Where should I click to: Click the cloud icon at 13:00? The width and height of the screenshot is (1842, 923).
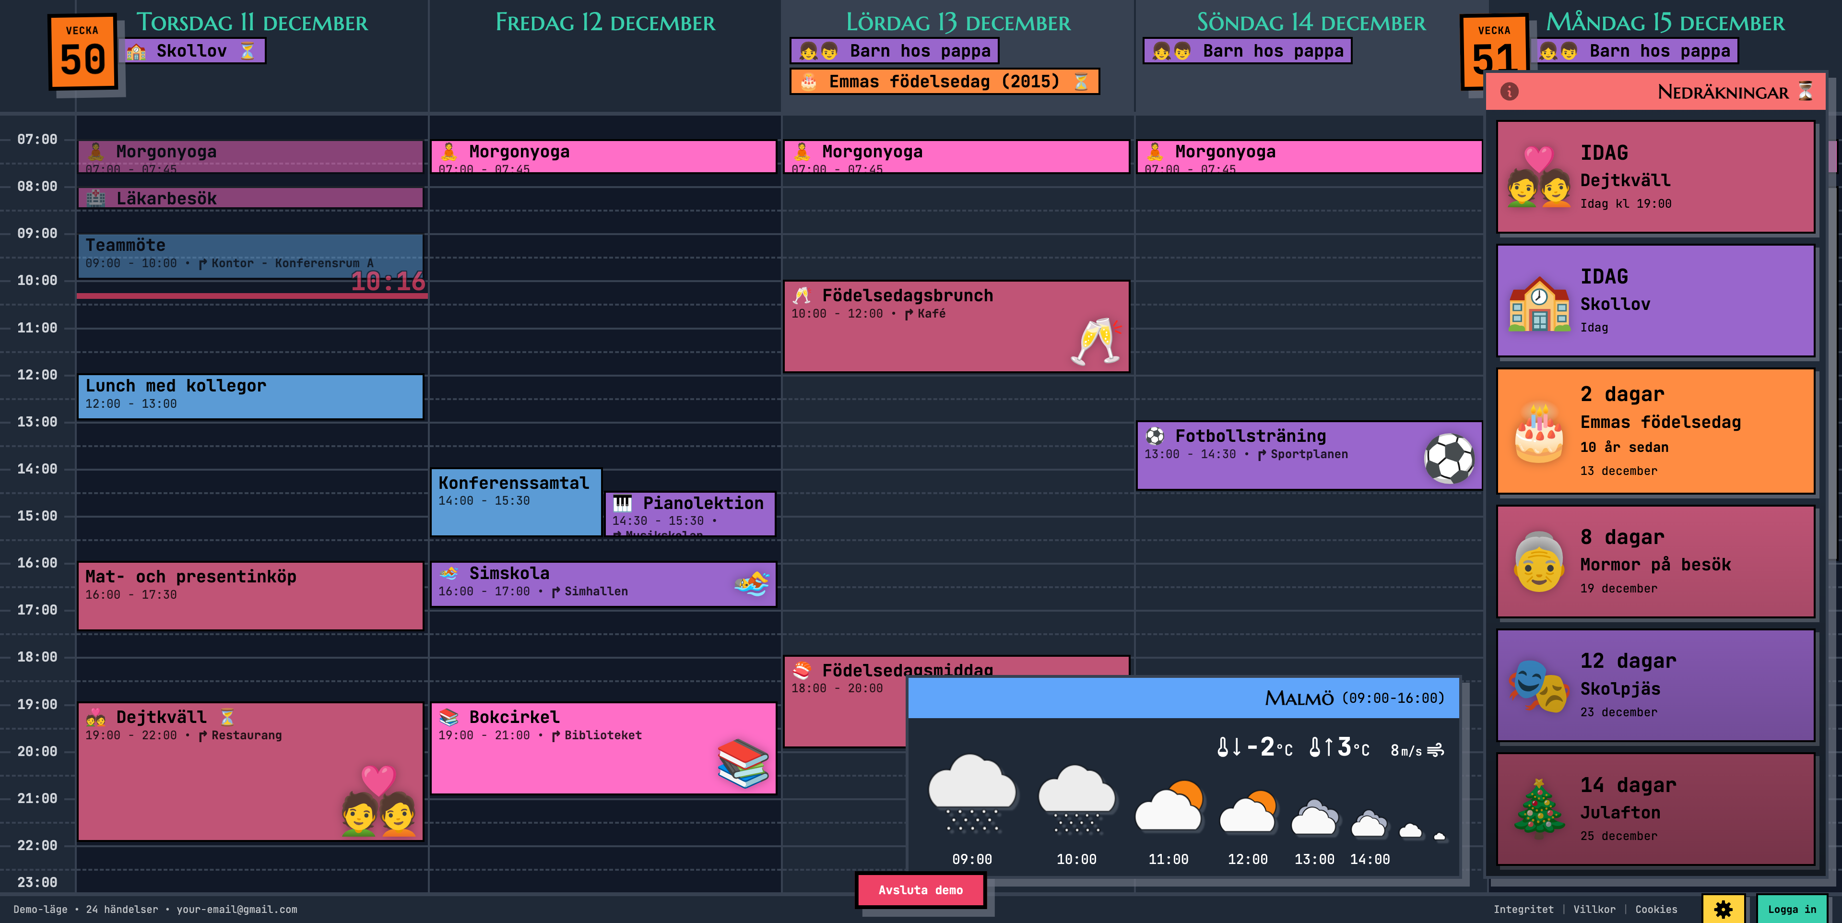1314,817
